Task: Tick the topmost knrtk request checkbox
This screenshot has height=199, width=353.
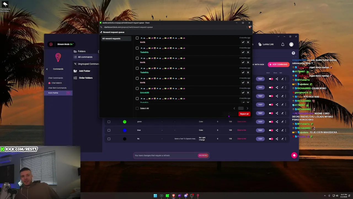Action: coord(137,38)
